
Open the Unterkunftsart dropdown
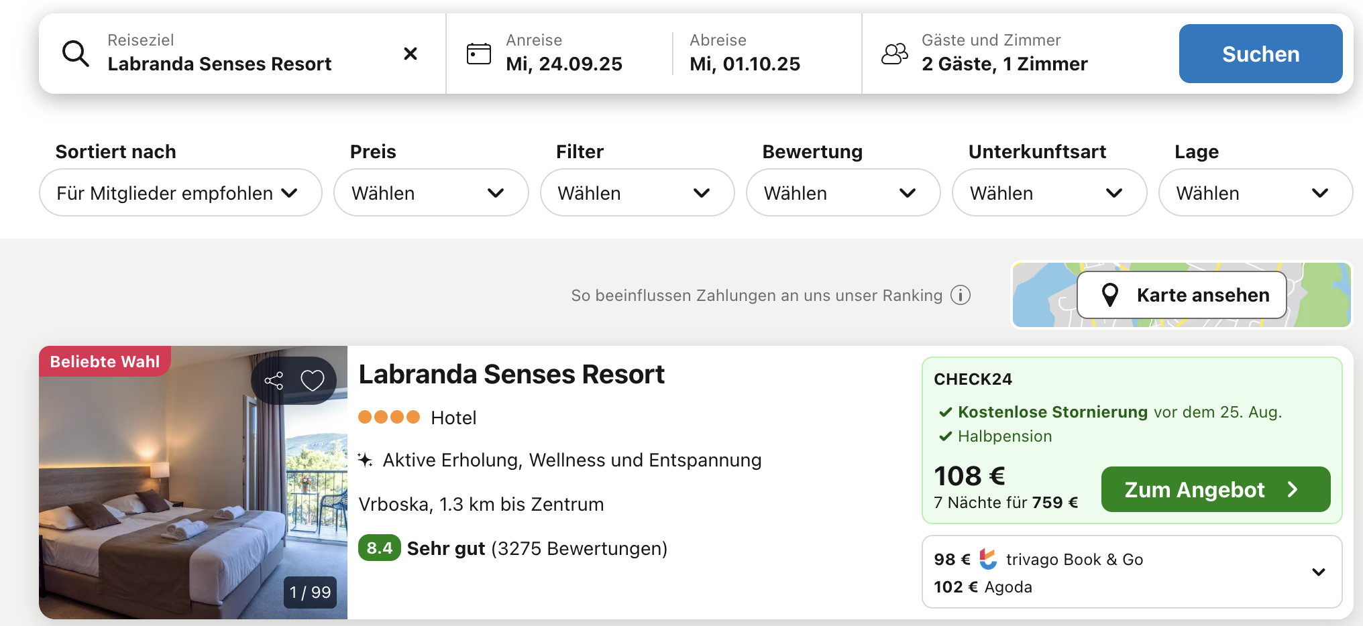(x=1050, y=192)
